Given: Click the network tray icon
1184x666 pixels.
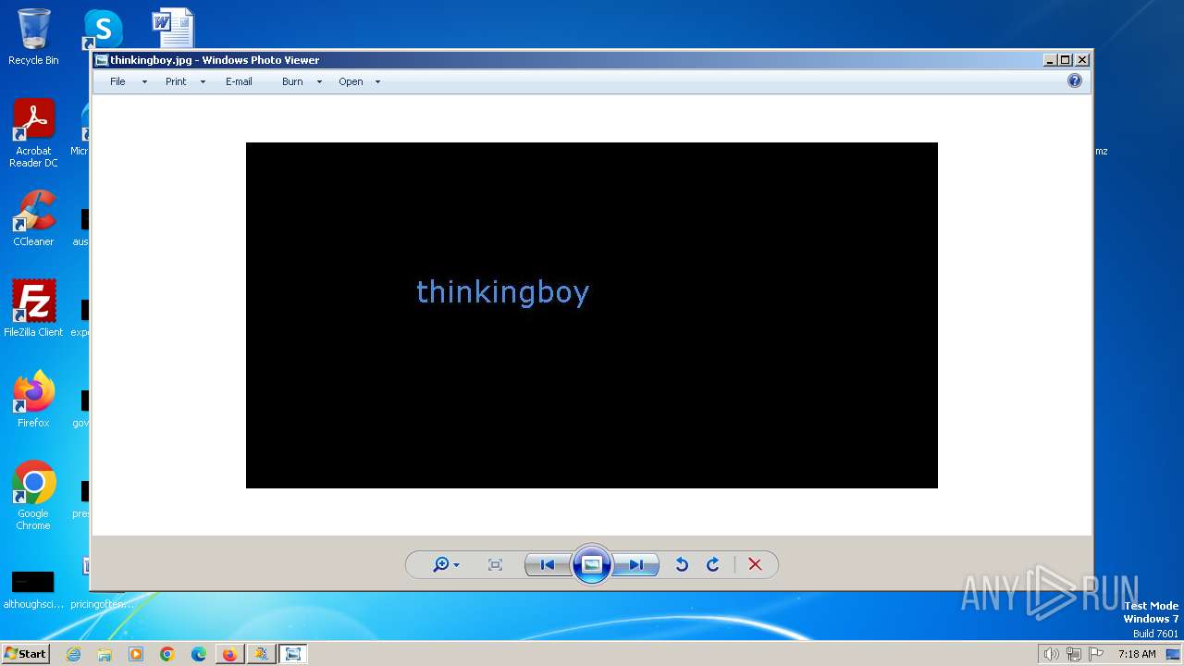Looking at the screenshot, I should (1074, 654).
